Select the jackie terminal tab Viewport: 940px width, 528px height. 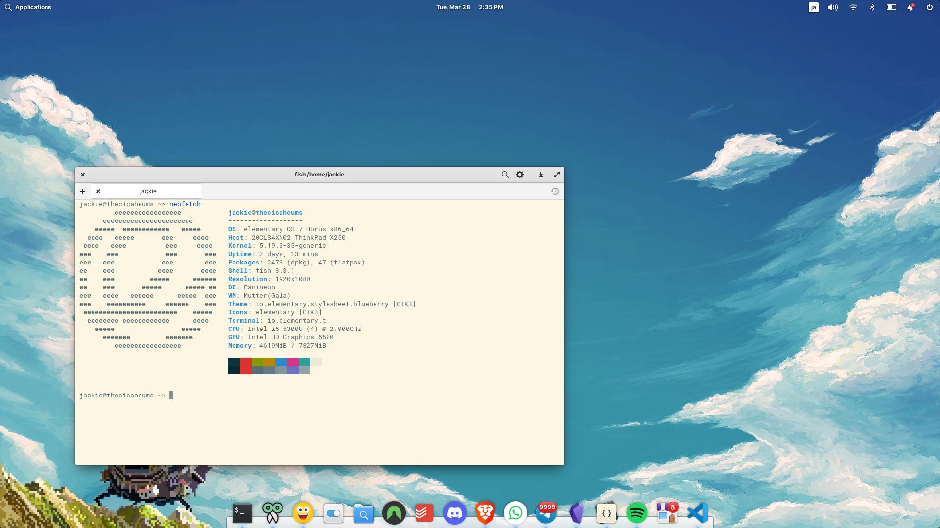click(148, 191)
